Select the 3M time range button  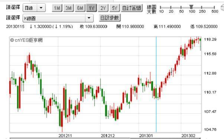[69, 8]
